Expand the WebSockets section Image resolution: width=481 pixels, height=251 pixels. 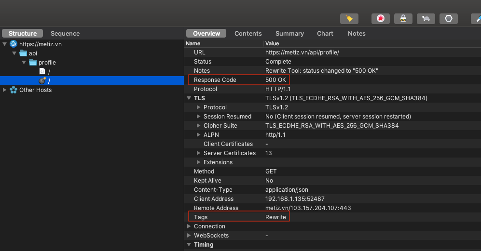(x=189, y=236)
